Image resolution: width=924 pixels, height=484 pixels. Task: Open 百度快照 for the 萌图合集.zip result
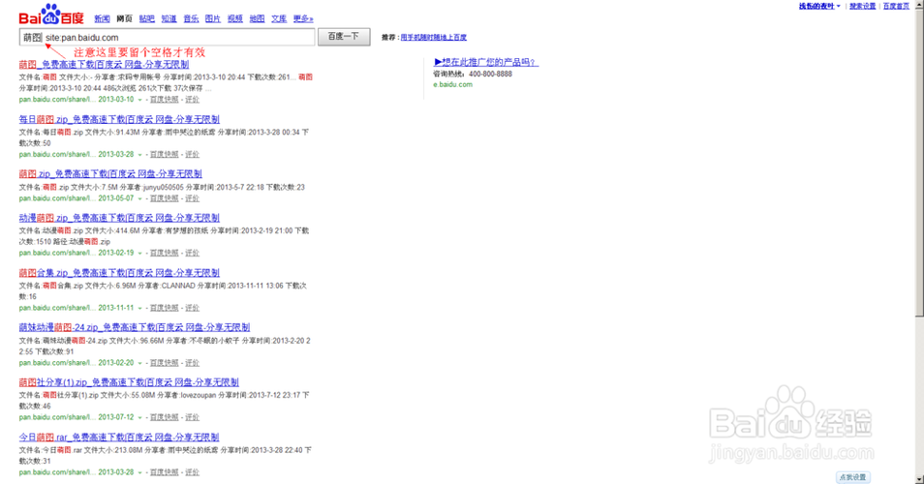164,308
